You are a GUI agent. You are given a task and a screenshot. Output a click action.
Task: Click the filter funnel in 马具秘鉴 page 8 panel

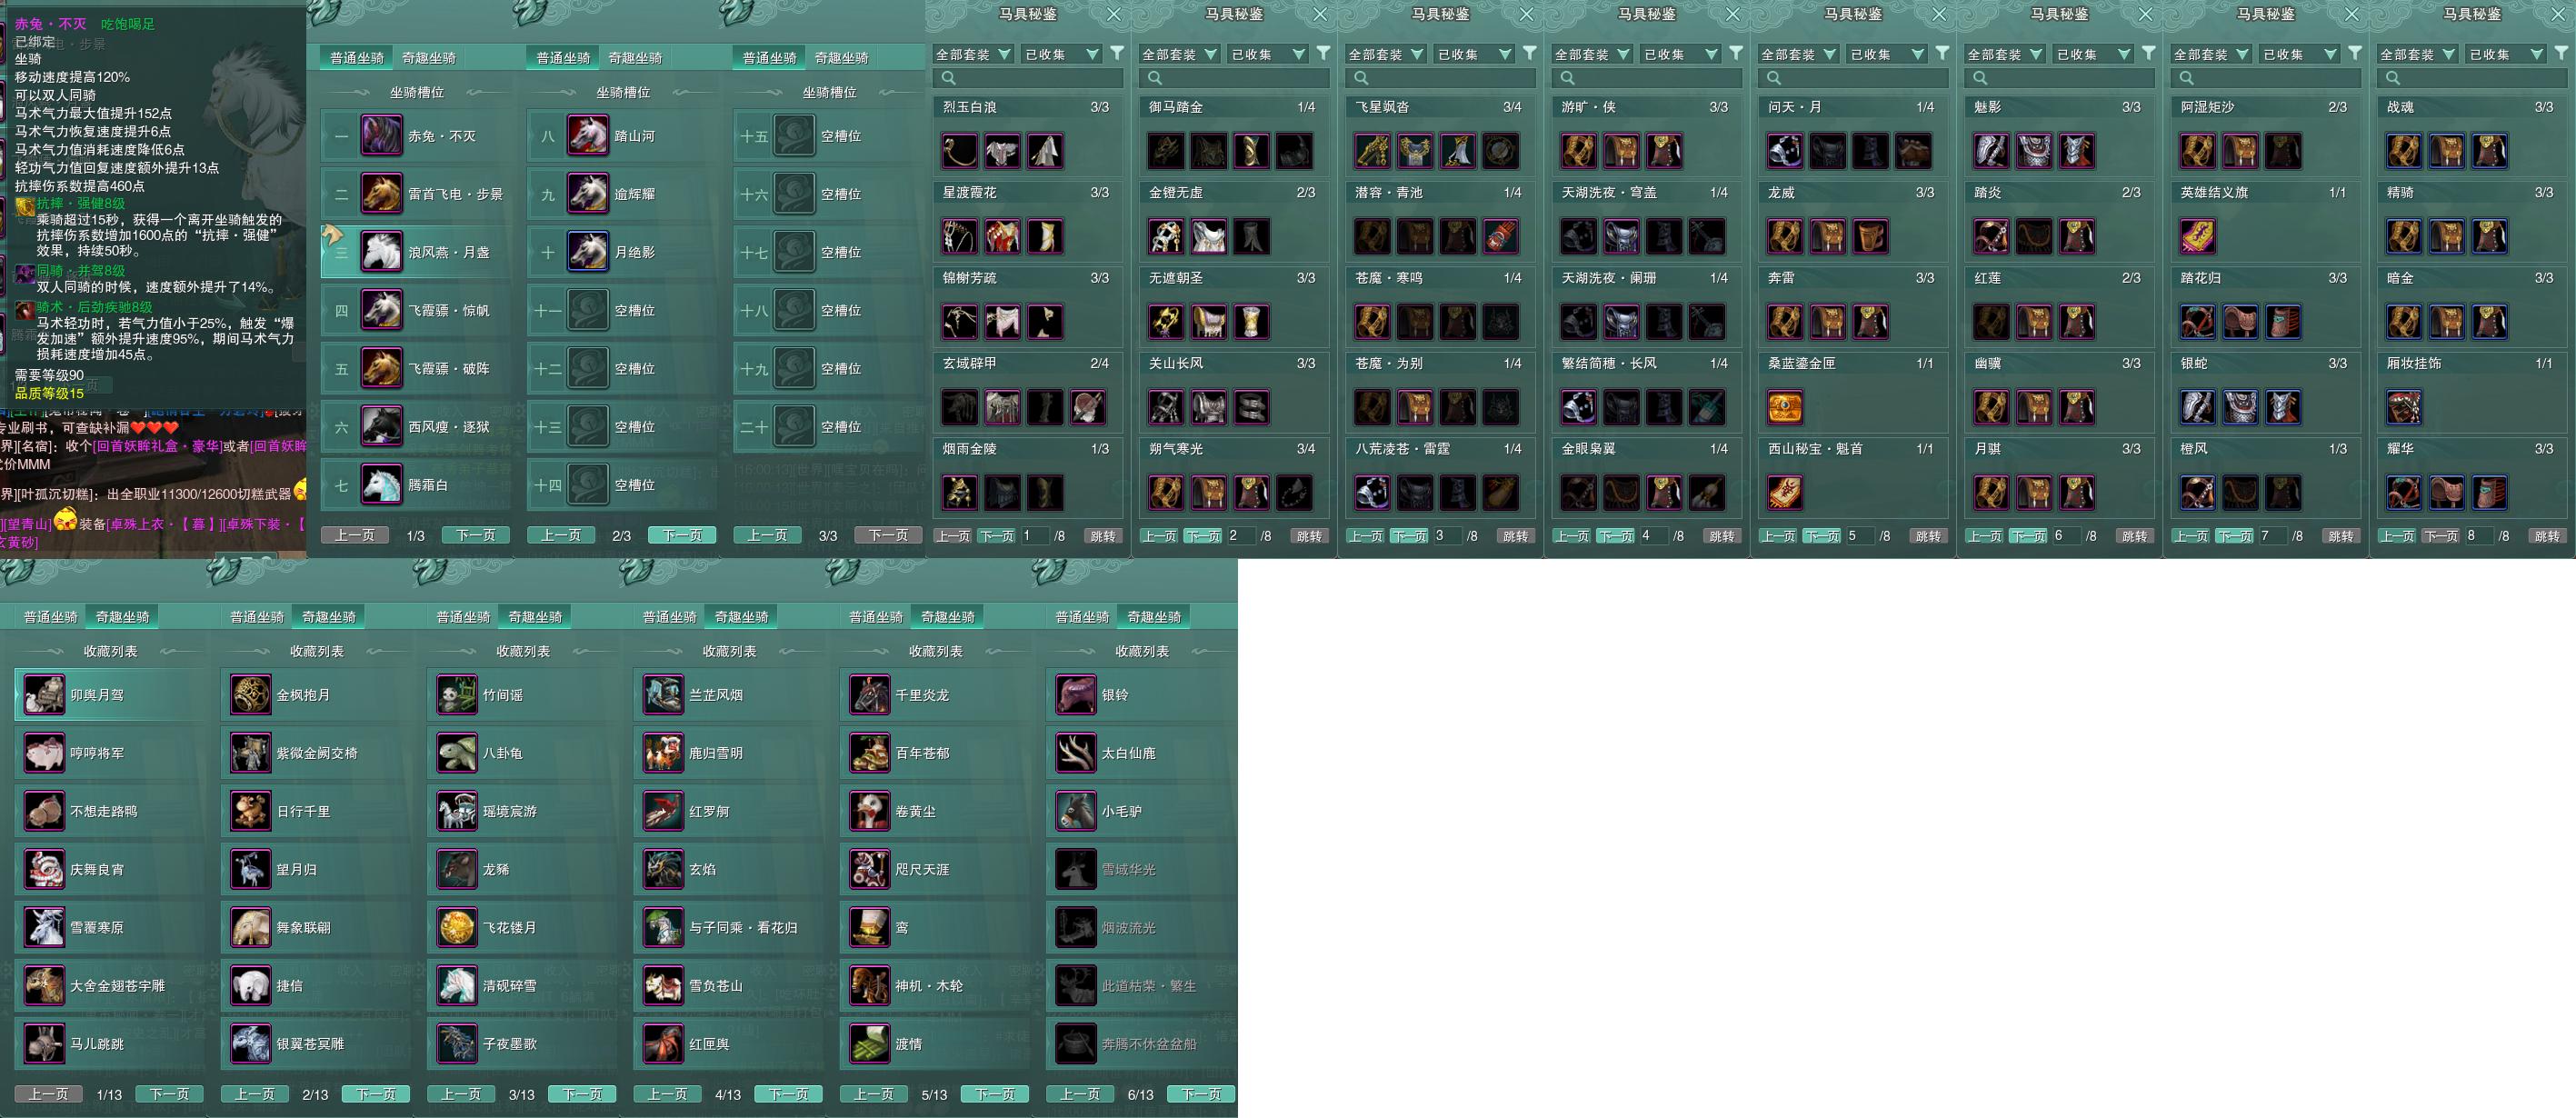2562,53
